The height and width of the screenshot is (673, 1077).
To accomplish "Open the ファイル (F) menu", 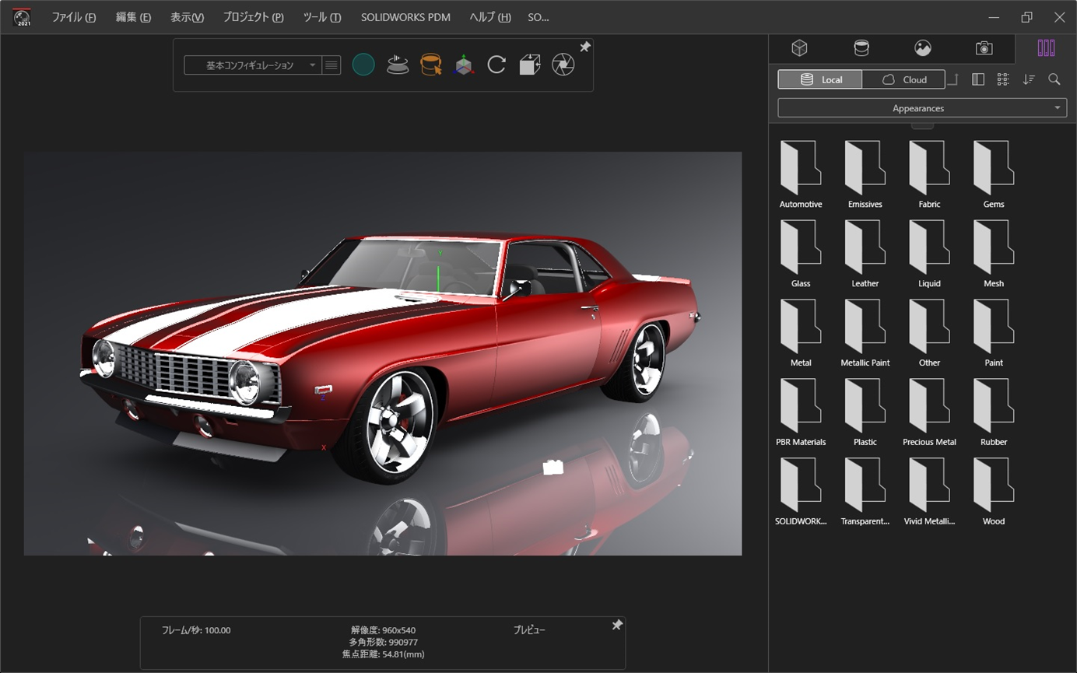I will coord(74,17).
